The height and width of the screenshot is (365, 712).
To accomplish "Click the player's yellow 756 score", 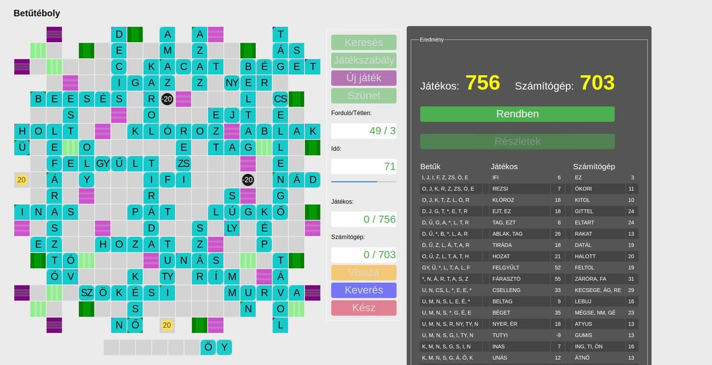I will click(483, 83).
